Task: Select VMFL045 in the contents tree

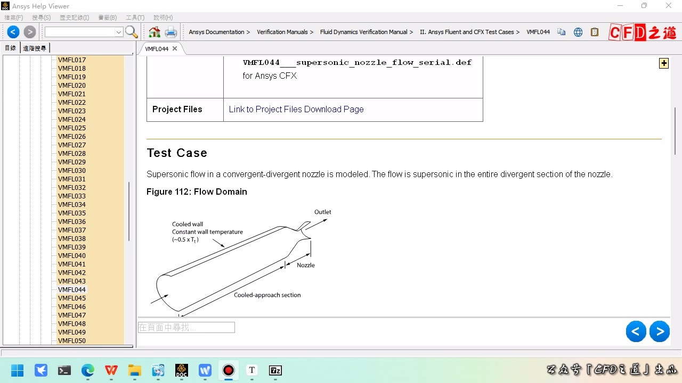Action: [72, 298]
